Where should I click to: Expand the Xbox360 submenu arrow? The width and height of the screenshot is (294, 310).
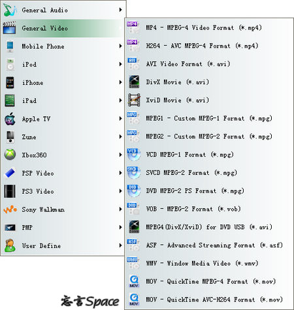point(120,155)
